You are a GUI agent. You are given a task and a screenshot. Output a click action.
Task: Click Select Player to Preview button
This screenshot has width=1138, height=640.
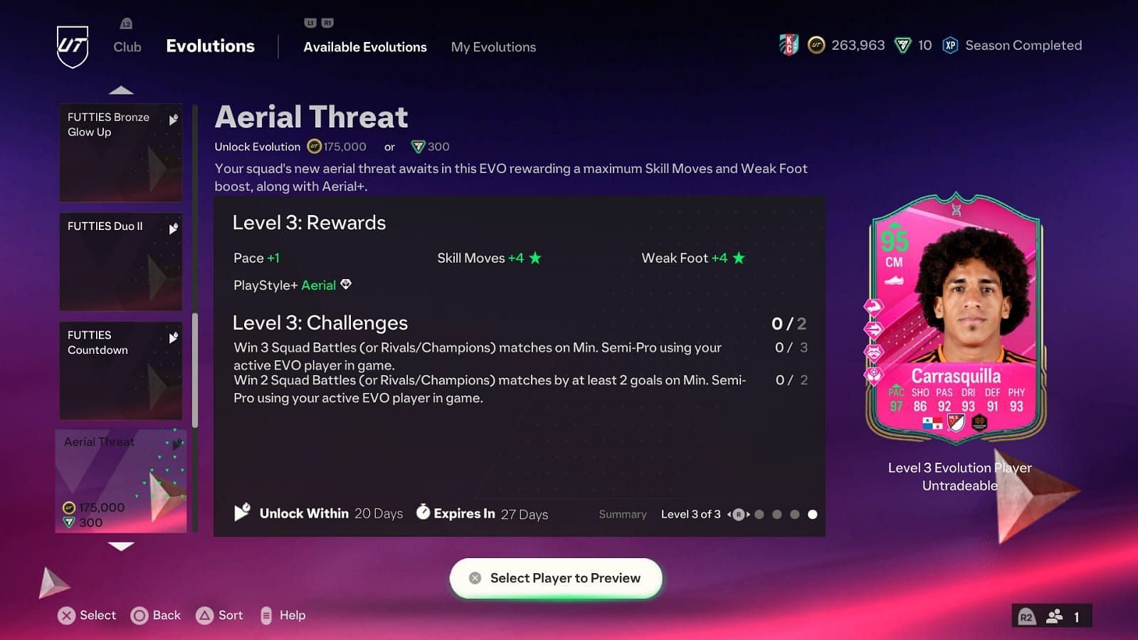coord(556,578)
